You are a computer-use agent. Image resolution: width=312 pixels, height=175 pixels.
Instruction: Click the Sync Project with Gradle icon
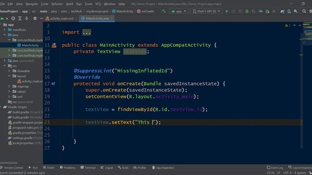(x=282, y=11)
